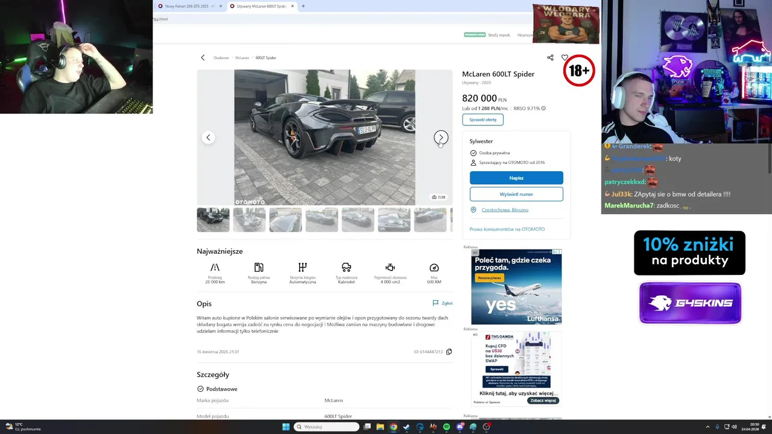Open the 600LT Spider breadcrumb
Screen dimensions: 772x434
click(266, 58)
